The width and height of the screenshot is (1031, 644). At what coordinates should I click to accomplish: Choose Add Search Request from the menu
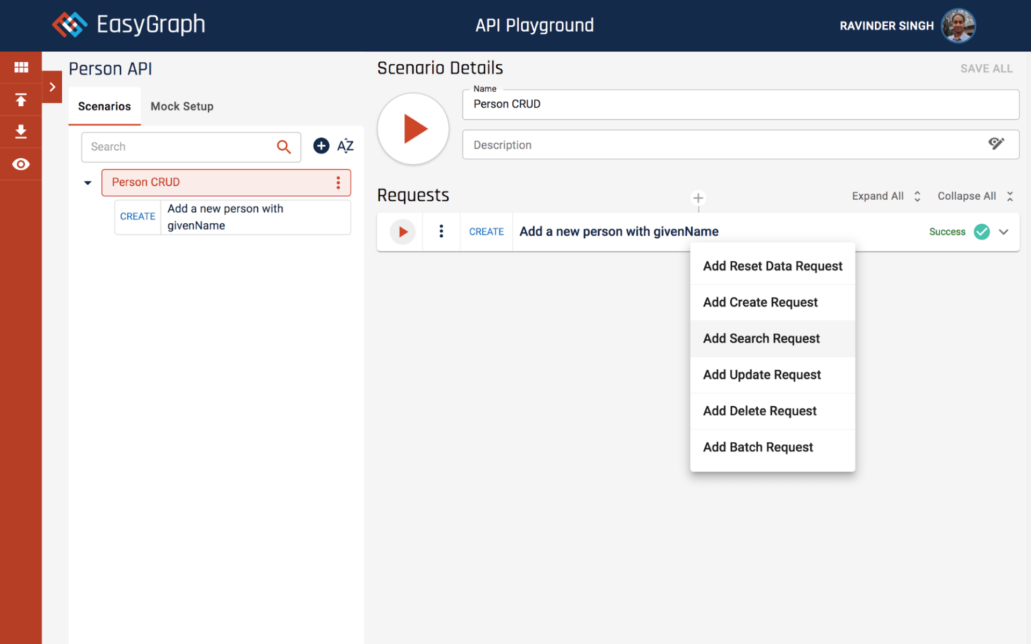tap(761, 339)
